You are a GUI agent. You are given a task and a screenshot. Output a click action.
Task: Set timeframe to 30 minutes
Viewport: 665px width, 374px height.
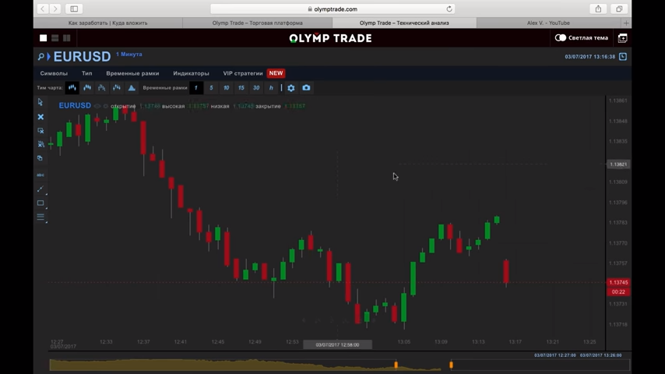coord(256,88)
